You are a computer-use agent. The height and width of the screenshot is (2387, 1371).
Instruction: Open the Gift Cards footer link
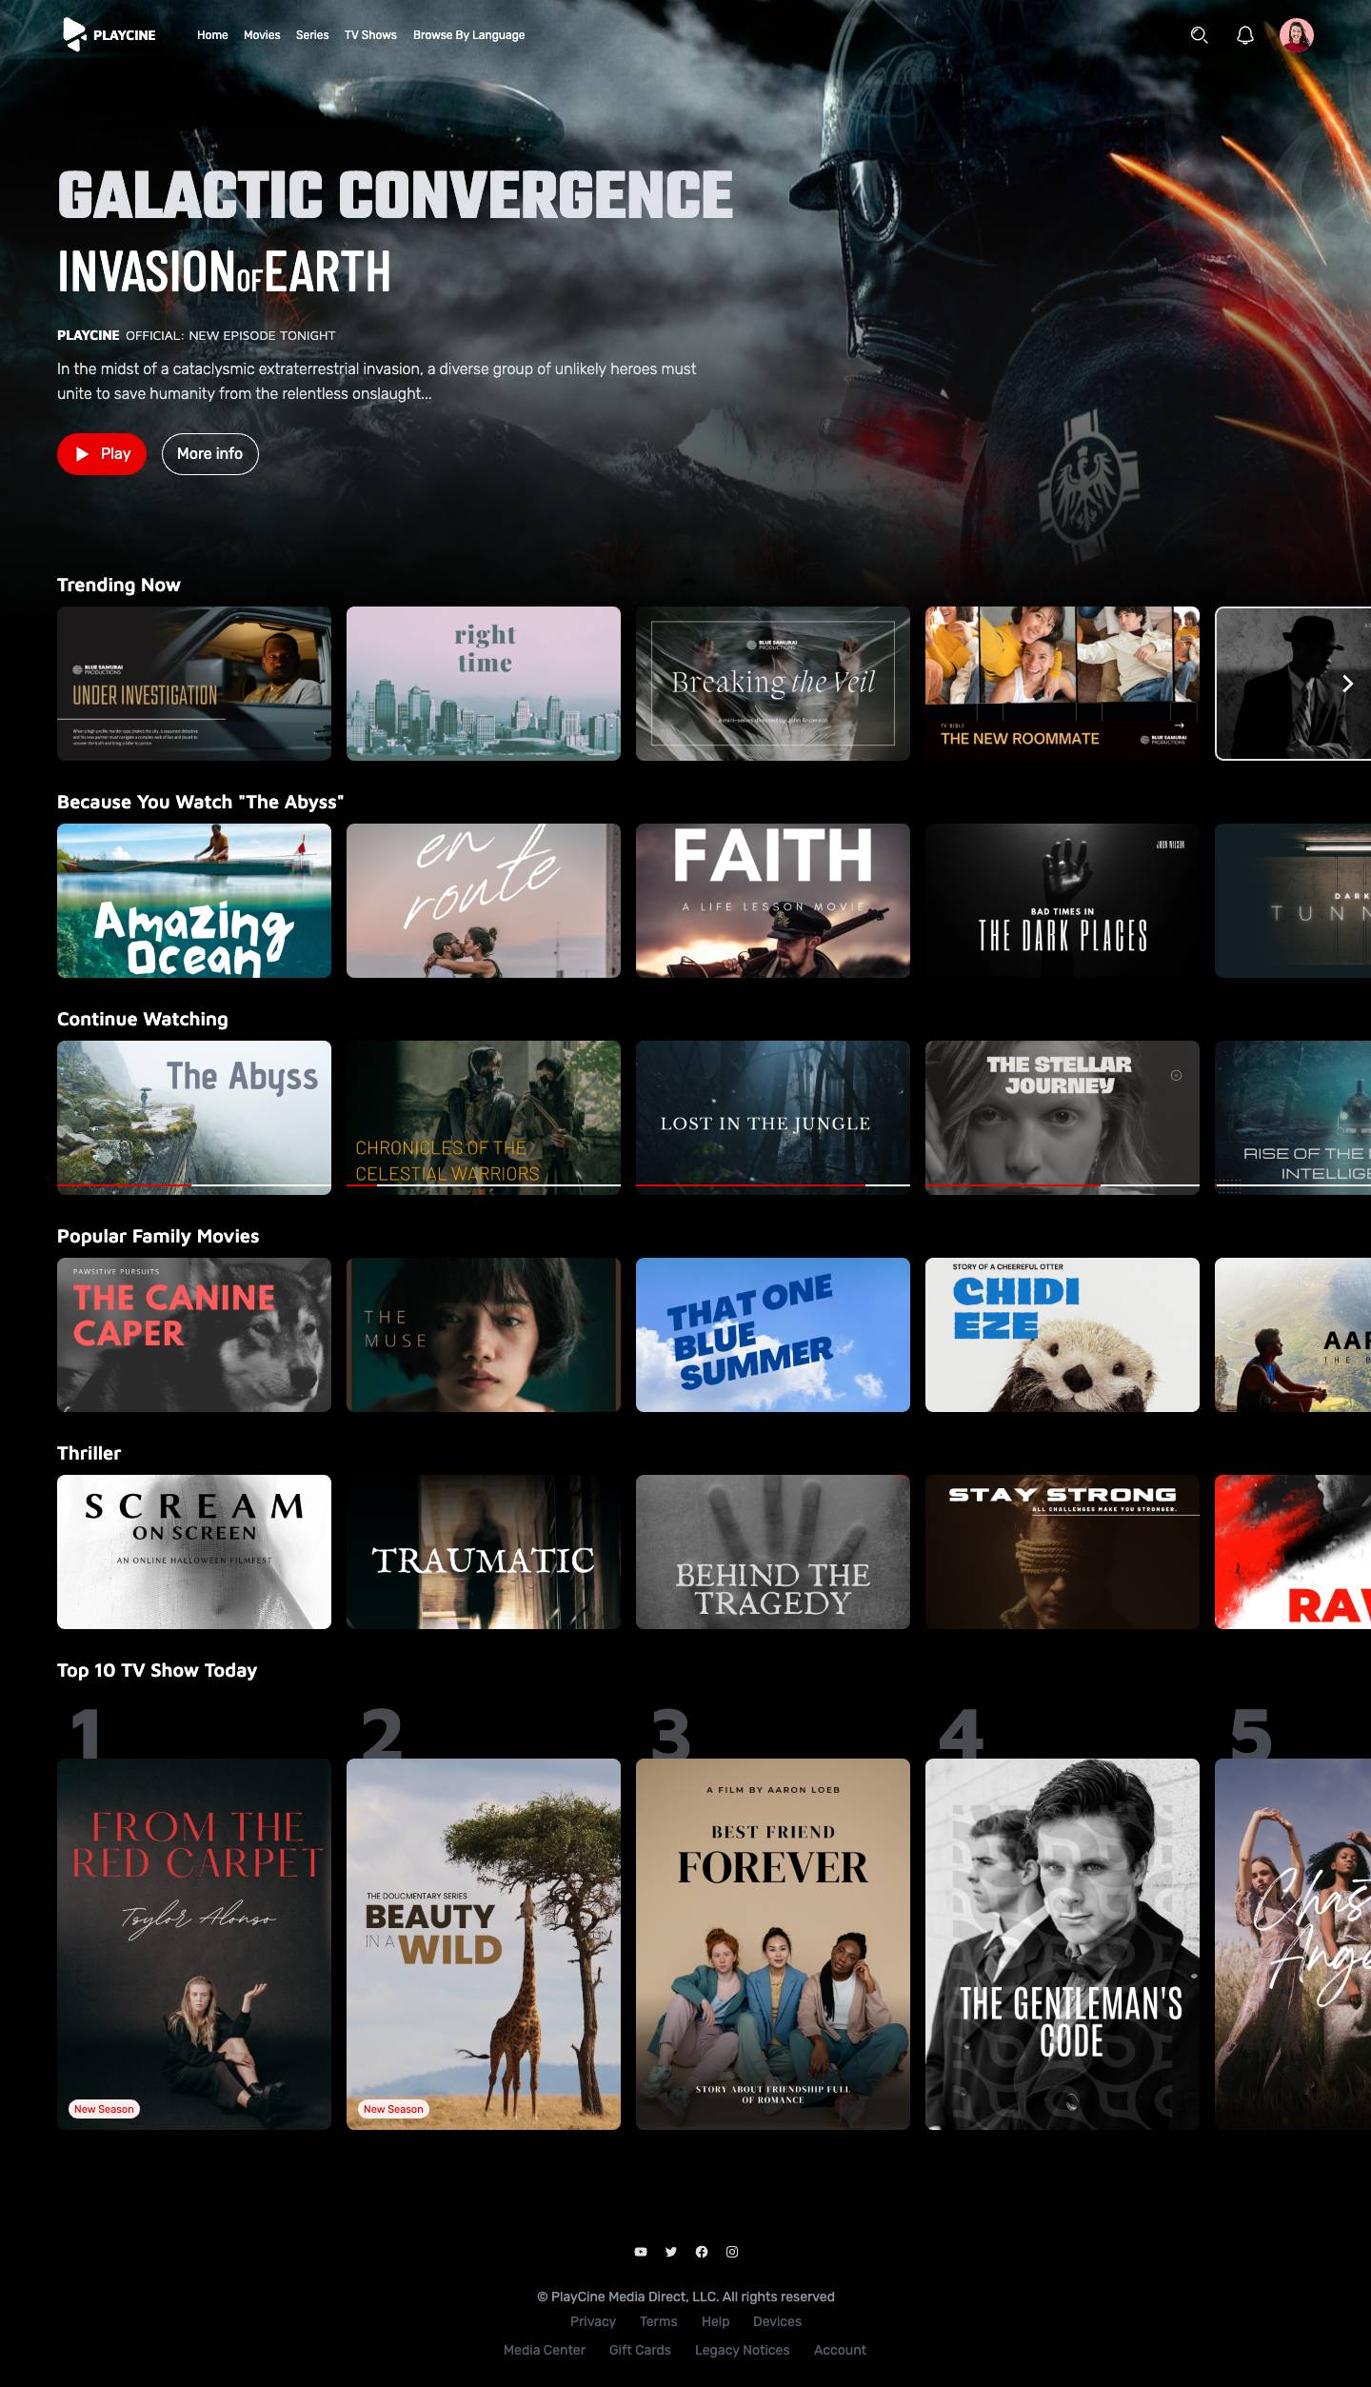(640, 2350)
